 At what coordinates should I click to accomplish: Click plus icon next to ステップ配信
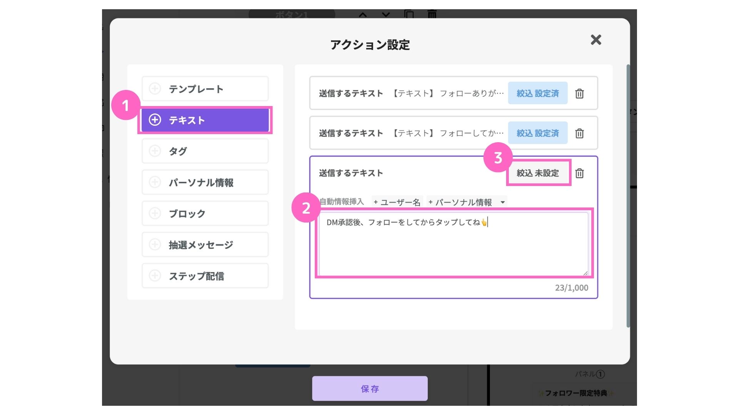pyautogui.click(x=155, y=276)
